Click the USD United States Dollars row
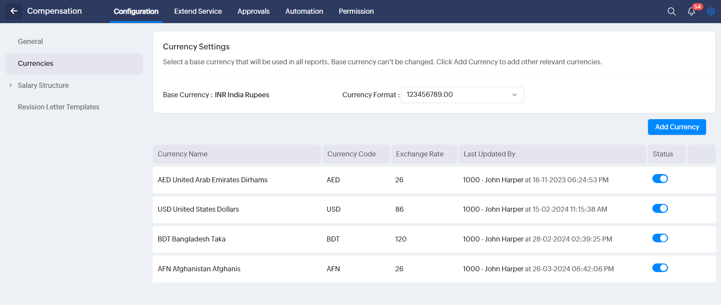Screen dimensions: 721x305 [x=198, y=209]
